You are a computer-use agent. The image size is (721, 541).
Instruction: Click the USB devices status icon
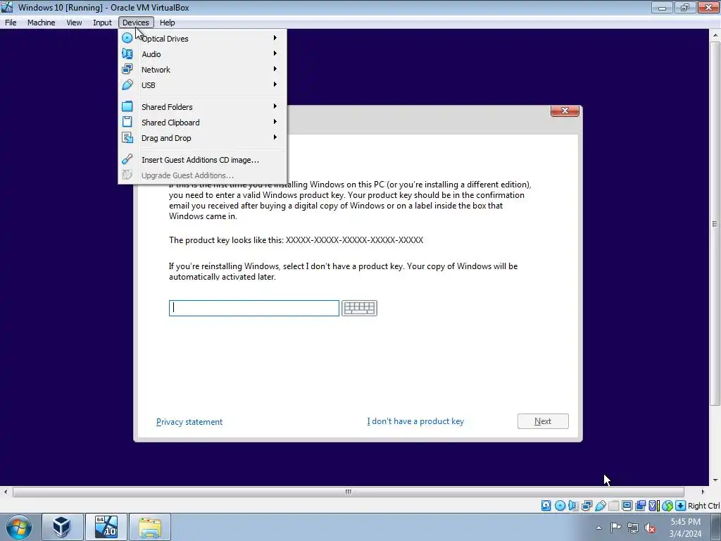pos(600,506)
